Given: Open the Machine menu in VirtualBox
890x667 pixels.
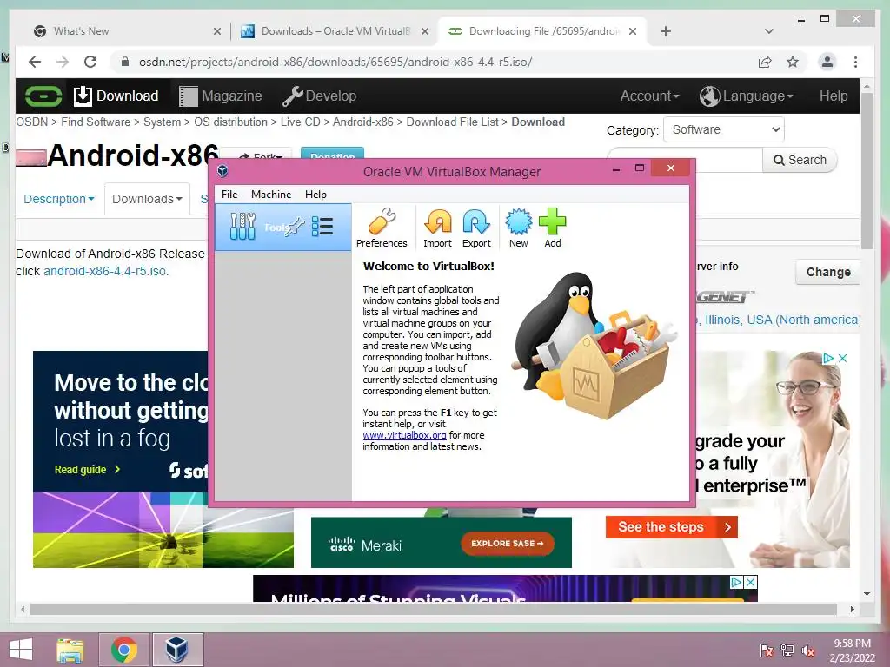Looking at the screenshot, I should pos(271,195).
